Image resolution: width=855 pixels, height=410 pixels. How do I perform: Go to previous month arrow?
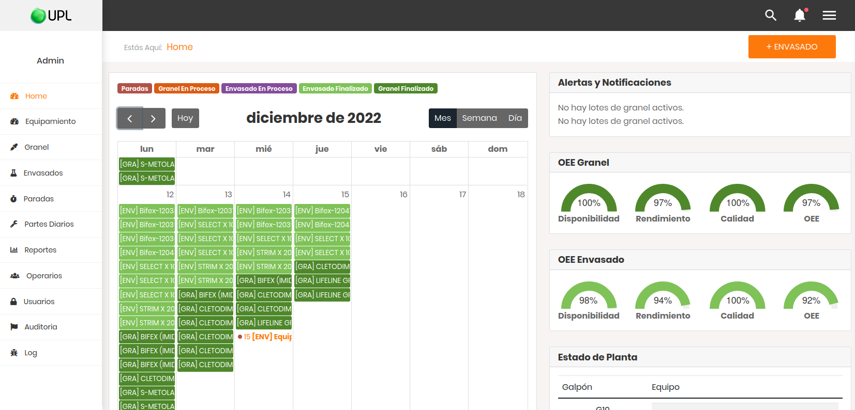click(x=130, y=118)
